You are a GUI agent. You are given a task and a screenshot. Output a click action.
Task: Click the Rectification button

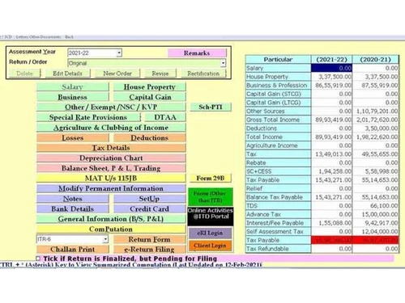coord(203,74)
